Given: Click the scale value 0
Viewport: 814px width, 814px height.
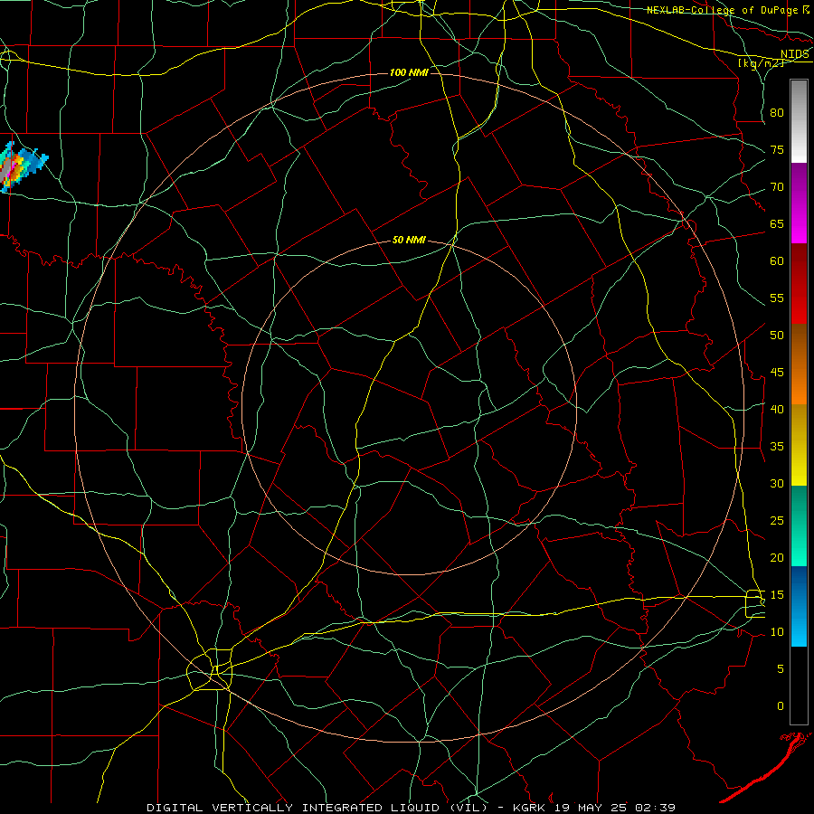Looking at the screenshot, I should tap(781, 706).
